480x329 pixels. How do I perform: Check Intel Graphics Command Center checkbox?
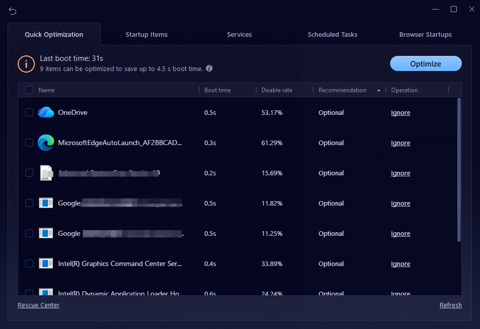point(29,264)
